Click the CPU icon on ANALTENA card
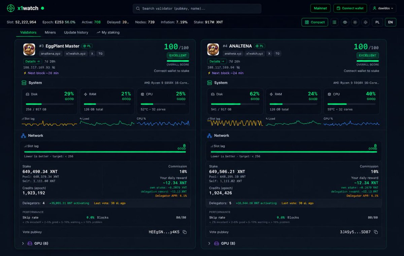Viewport: 404px width, 256px height. coord(330,94)
